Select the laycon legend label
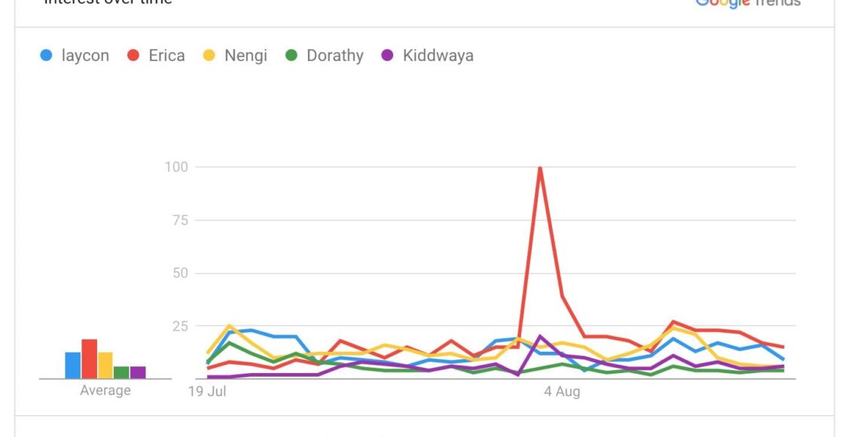This screenshot has height=437, width=851. click(85, 56)
